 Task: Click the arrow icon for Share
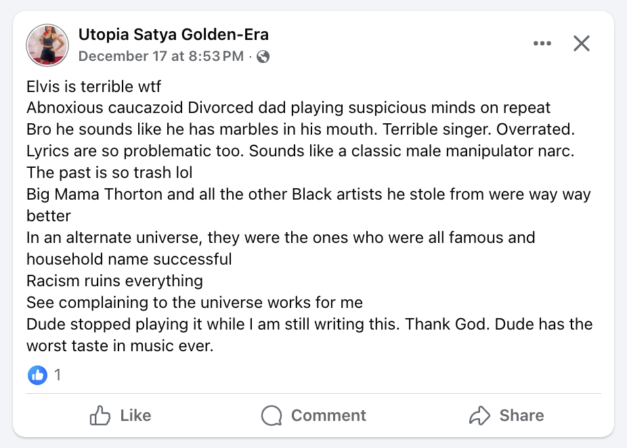click(479, 415)
